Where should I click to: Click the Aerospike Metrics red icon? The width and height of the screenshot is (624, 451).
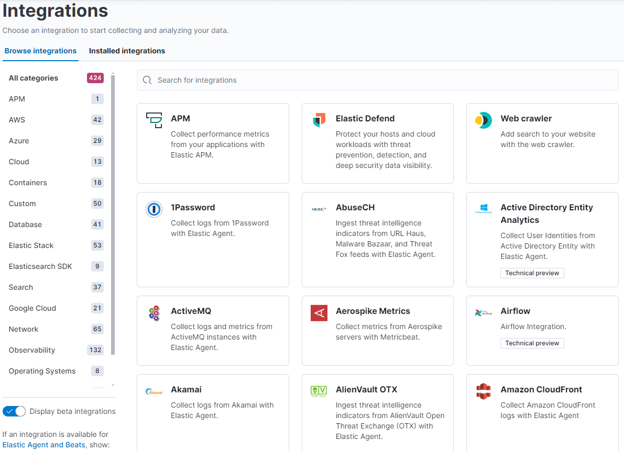(x=319, y=313)
